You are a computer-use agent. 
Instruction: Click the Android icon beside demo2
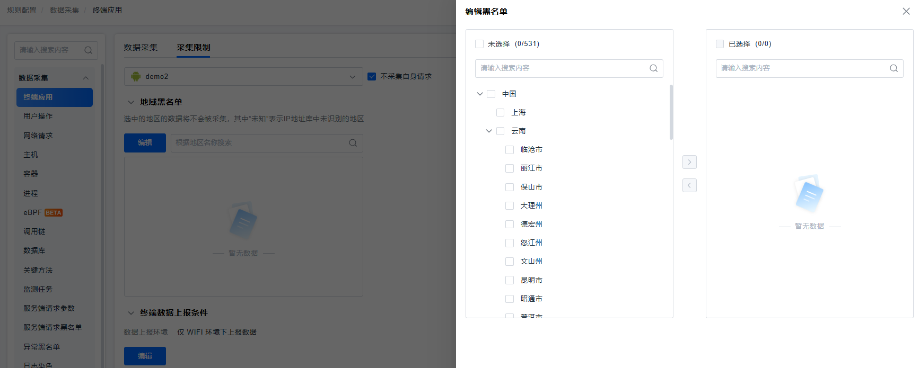(136, 77)
